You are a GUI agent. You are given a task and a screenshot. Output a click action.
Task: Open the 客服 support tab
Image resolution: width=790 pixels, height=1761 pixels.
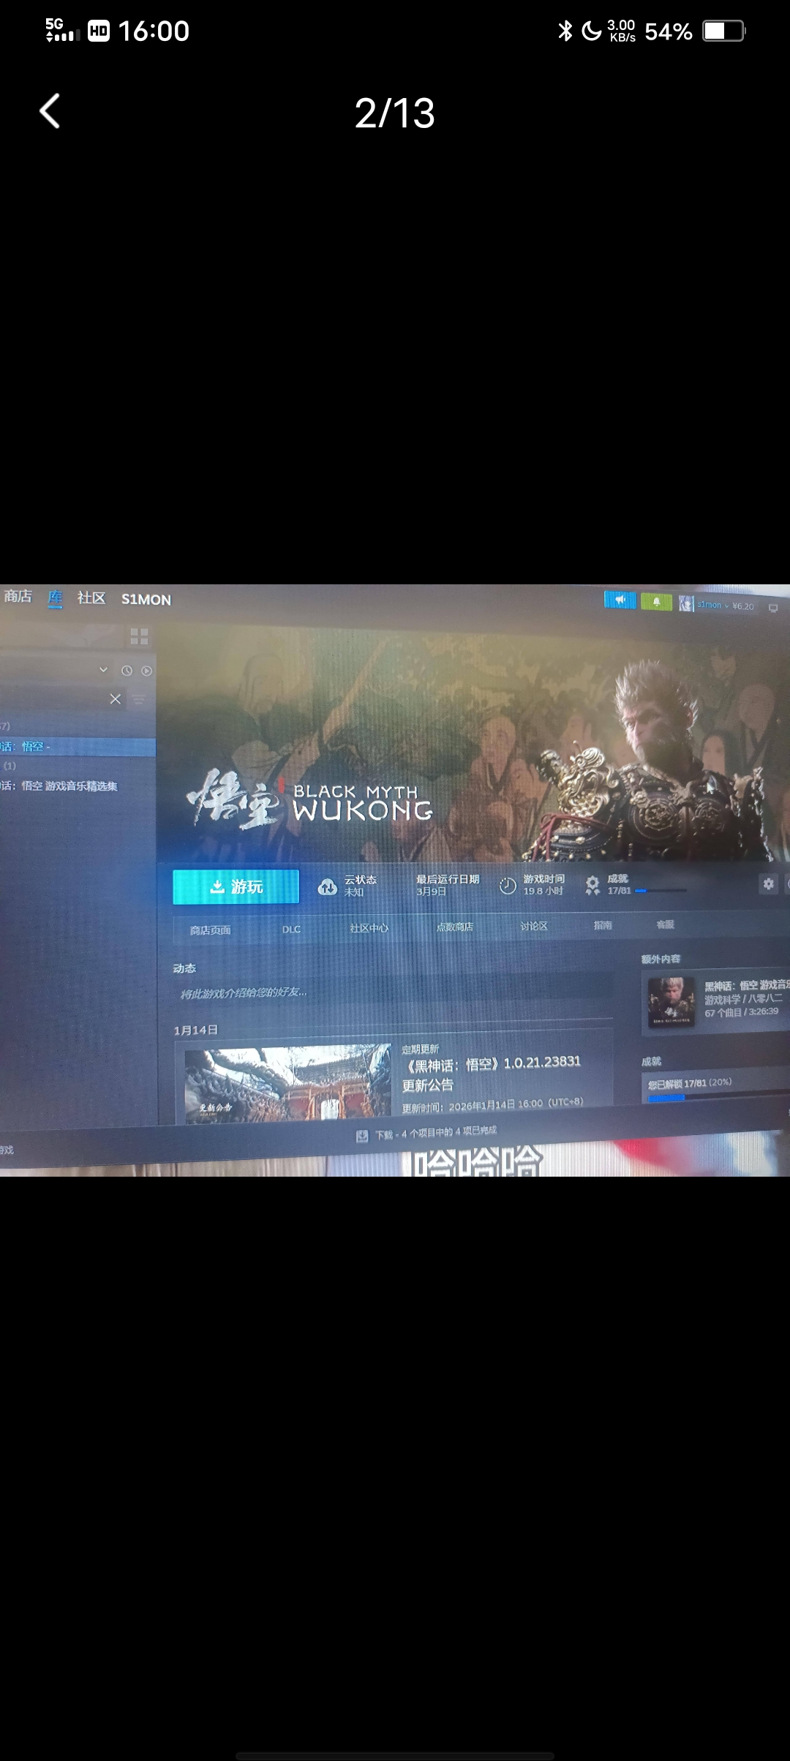666,924
